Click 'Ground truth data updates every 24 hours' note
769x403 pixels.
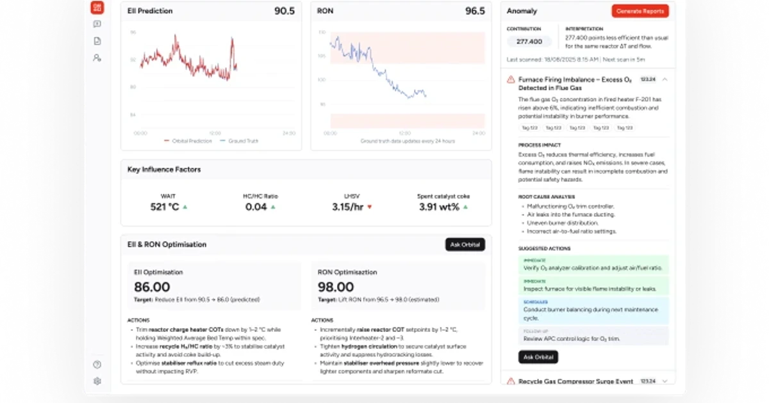407,141
